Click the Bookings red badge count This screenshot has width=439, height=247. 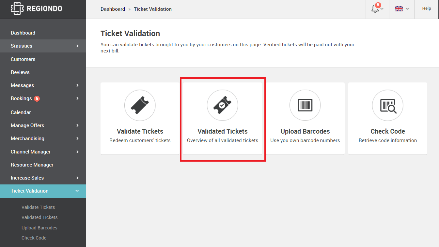(x=37, y=98)
